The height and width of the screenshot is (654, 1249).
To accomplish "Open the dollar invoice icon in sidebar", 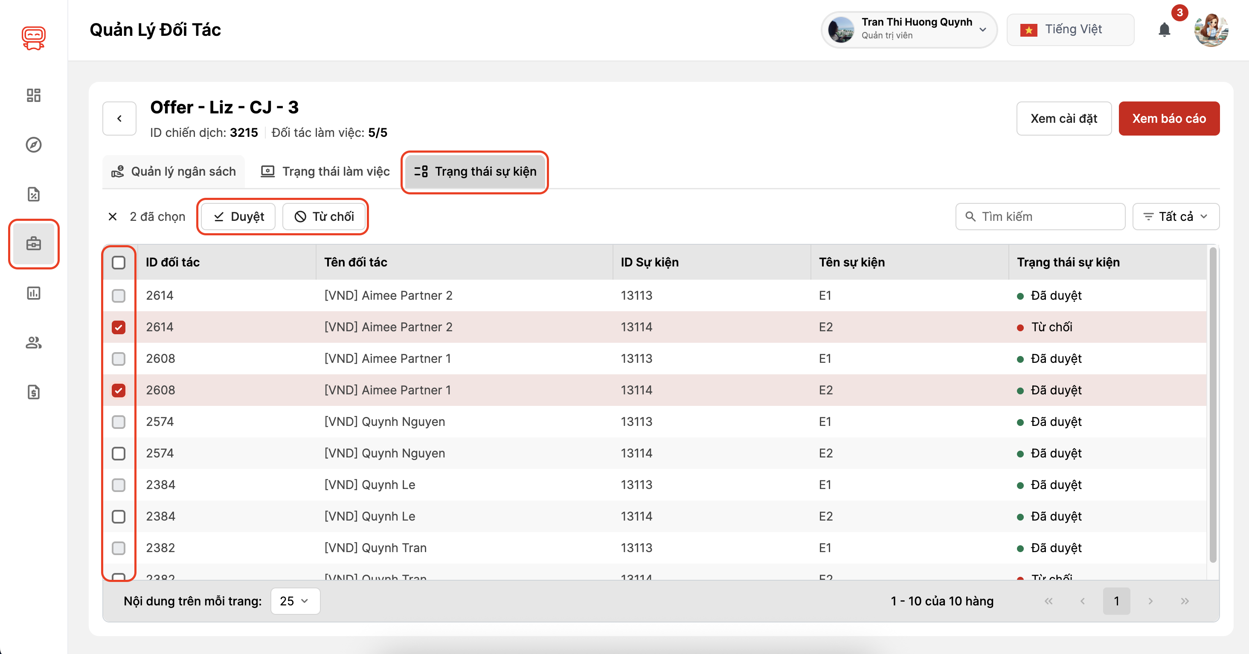I will 33,392.
